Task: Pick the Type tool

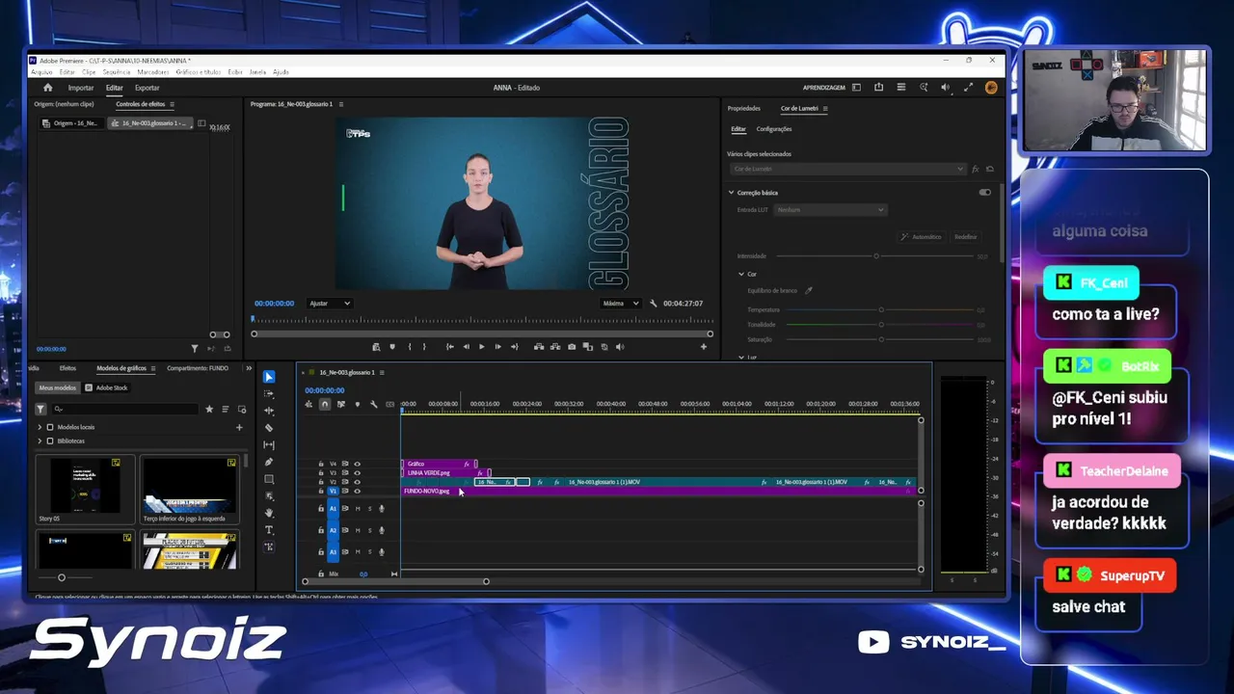Action: [269, 530]
